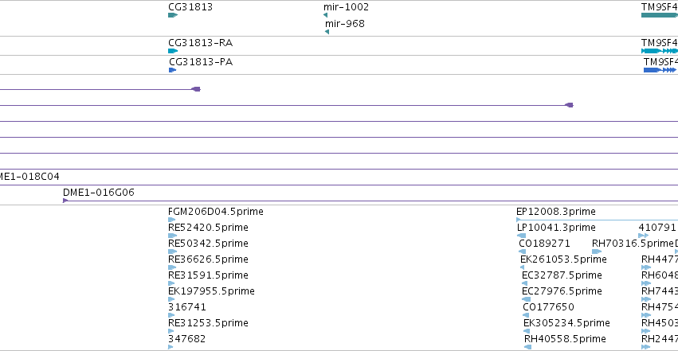Image resolution: width=678 pixels, height=351 pixels.
Task: Click the CG31813 gene arrow glyph
Action: (173, 15)
